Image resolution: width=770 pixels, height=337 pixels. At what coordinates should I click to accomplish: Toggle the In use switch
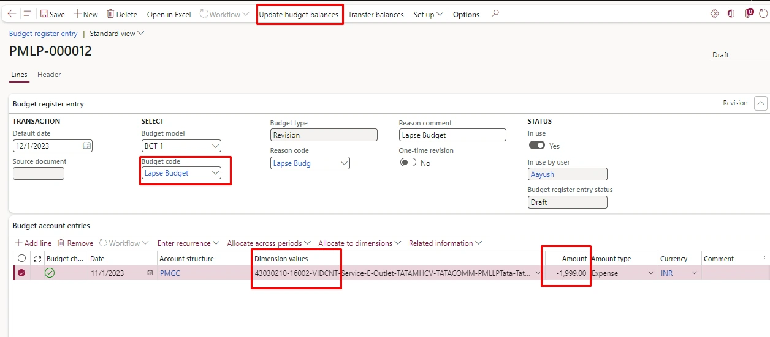[x=536, y=146]
